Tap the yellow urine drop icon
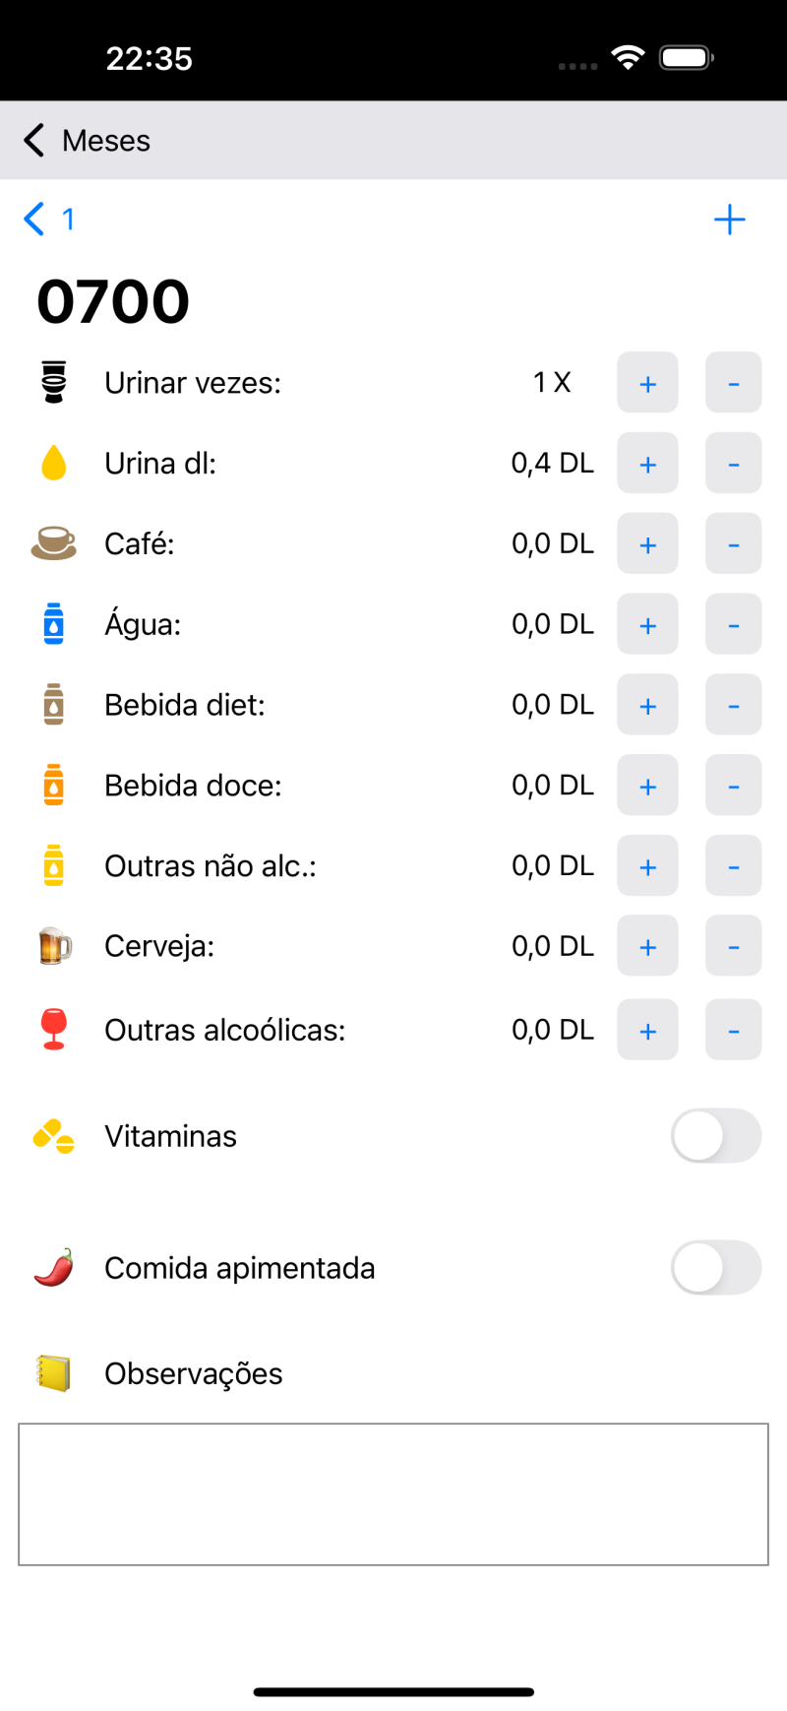 (54, 463)
